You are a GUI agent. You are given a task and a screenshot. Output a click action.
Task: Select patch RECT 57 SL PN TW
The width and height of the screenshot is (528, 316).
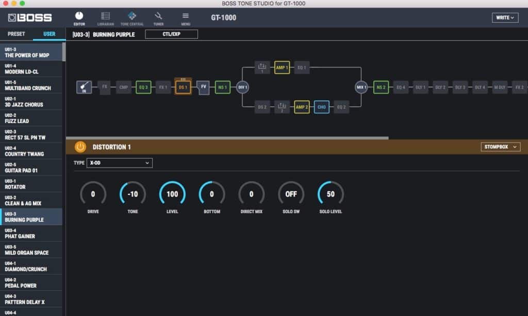point(31,135)
